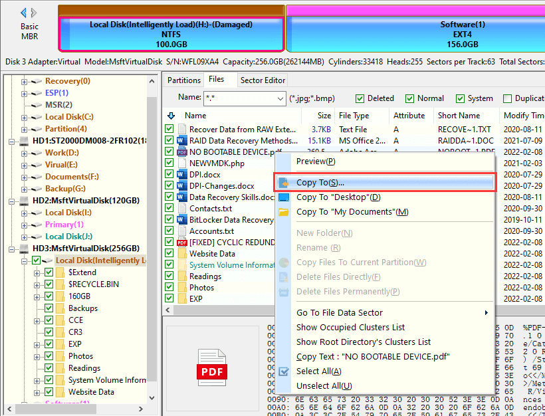Choose Copy To "Desktop" menu entry
The width and height of the screenshot is (545, 416).
[338, 197]
